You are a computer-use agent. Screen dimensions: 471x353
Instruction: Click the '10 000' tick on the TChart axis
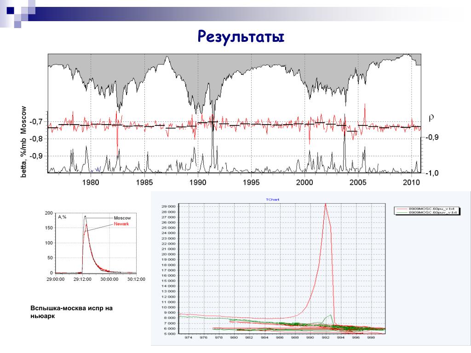[x=168, y=307]
